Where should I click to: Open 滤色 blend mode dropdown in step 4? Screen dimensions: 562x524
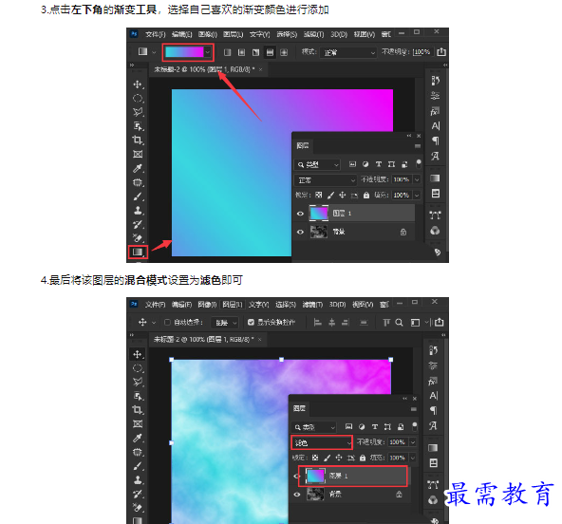tap(322, 443)
